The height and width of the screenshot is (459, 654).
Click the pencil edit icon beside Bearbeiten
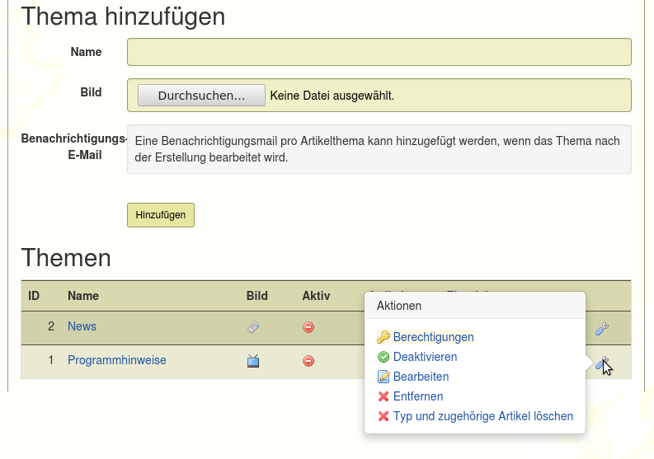(383, 377)
